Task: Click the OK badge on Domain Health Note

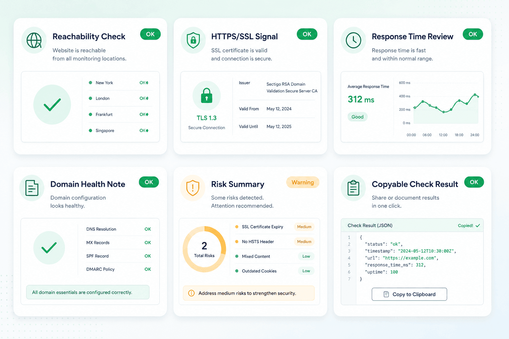Action: pos(149,182)
